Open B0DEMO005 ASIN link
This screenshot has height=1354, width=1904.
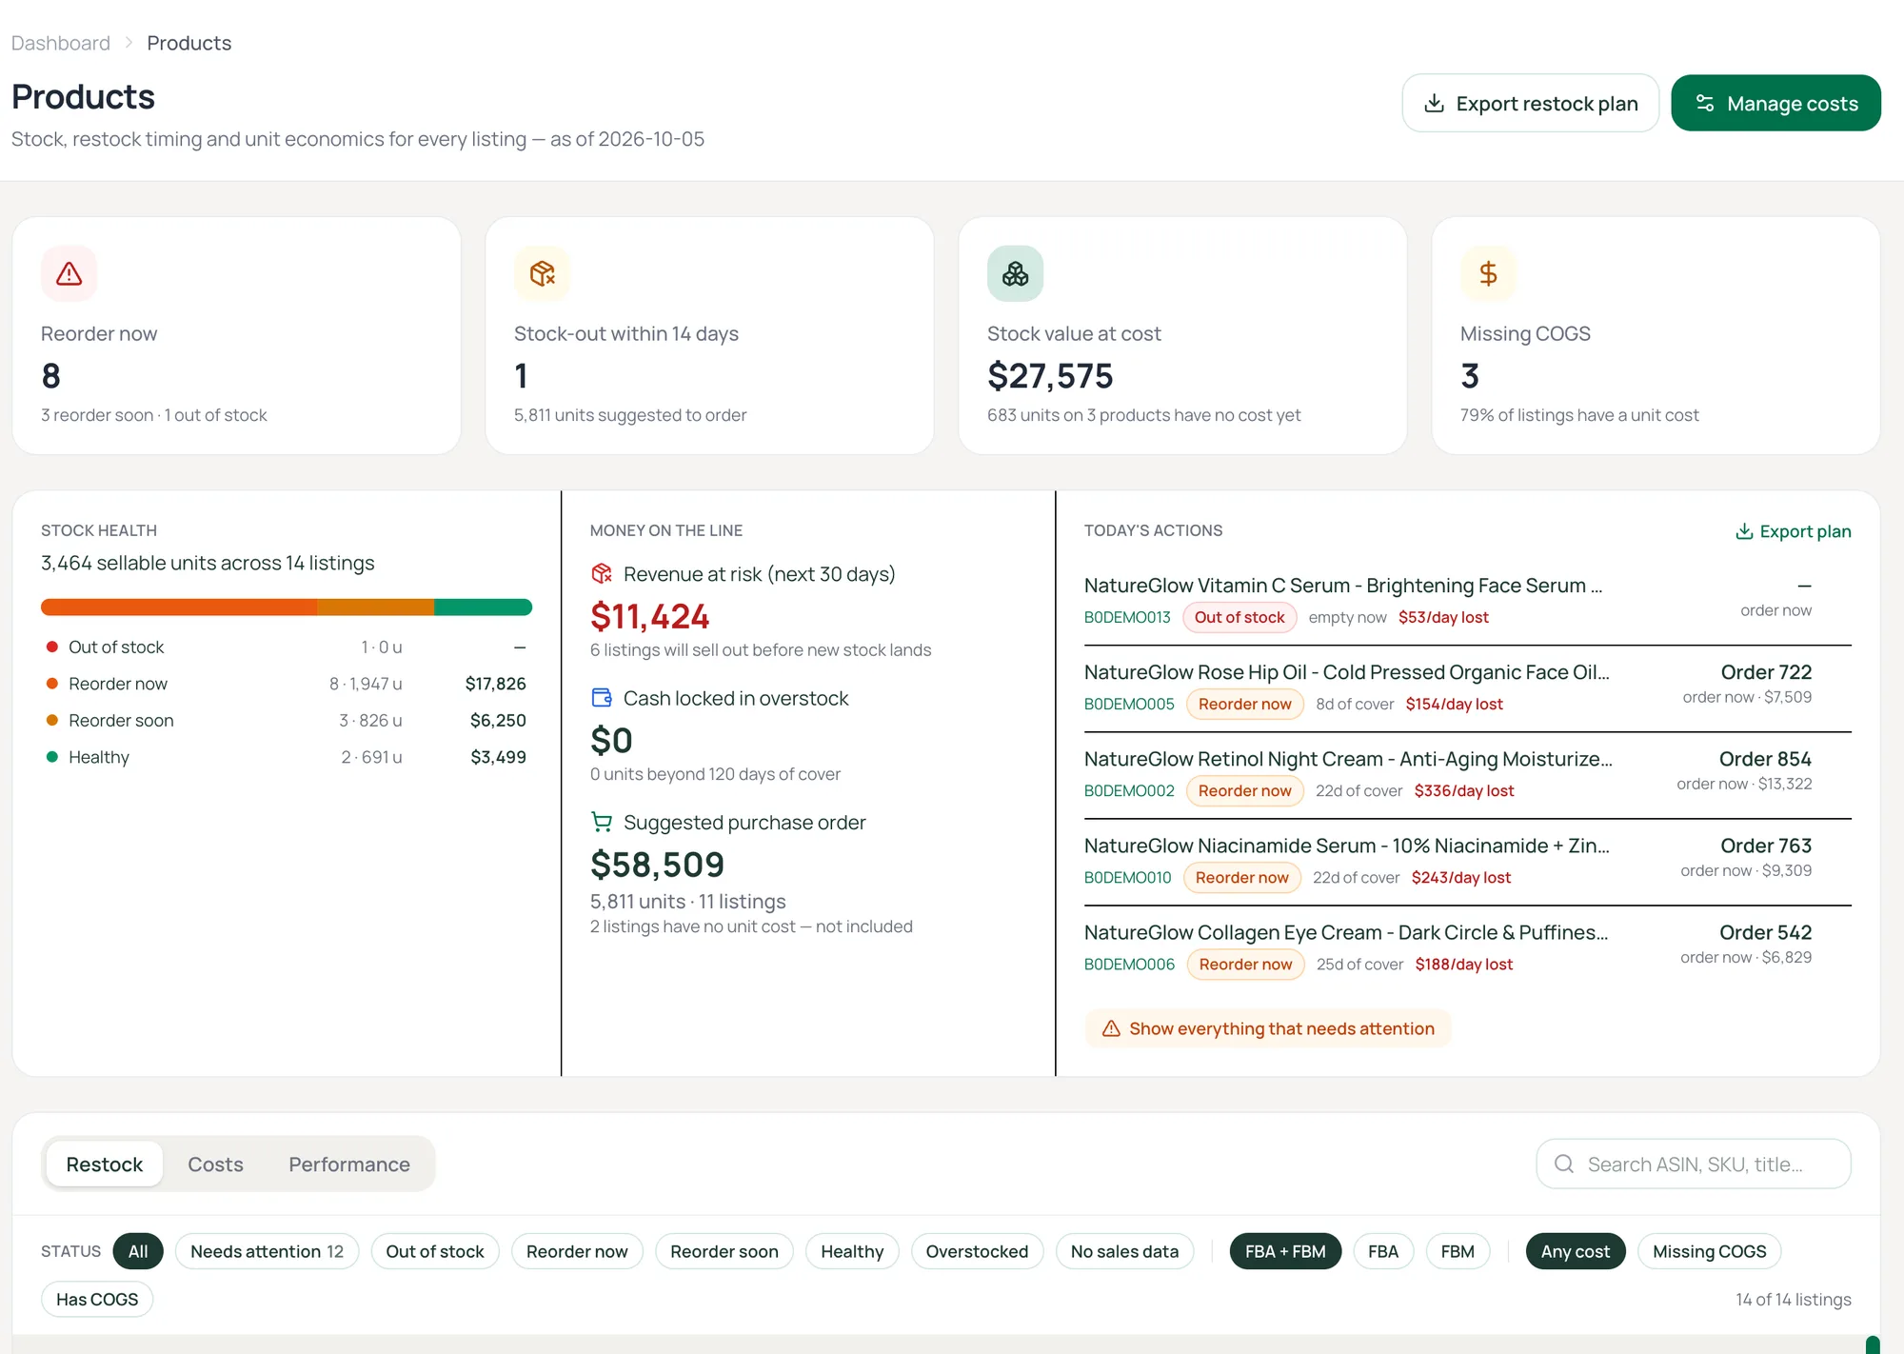1129,704
